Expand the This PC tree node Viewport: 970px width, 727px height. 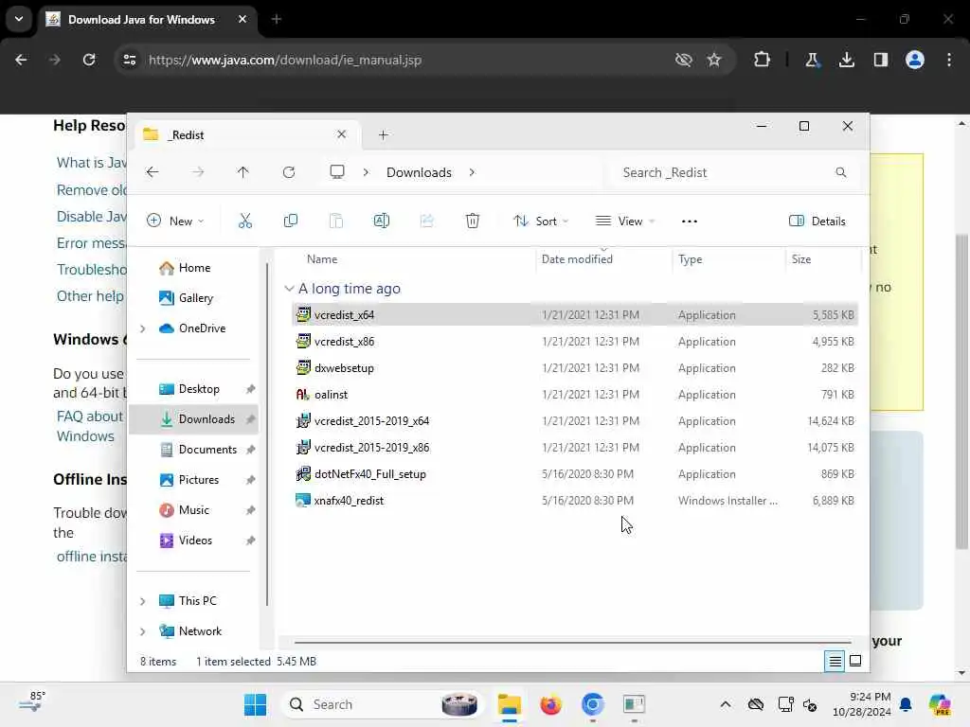point(143,601)
